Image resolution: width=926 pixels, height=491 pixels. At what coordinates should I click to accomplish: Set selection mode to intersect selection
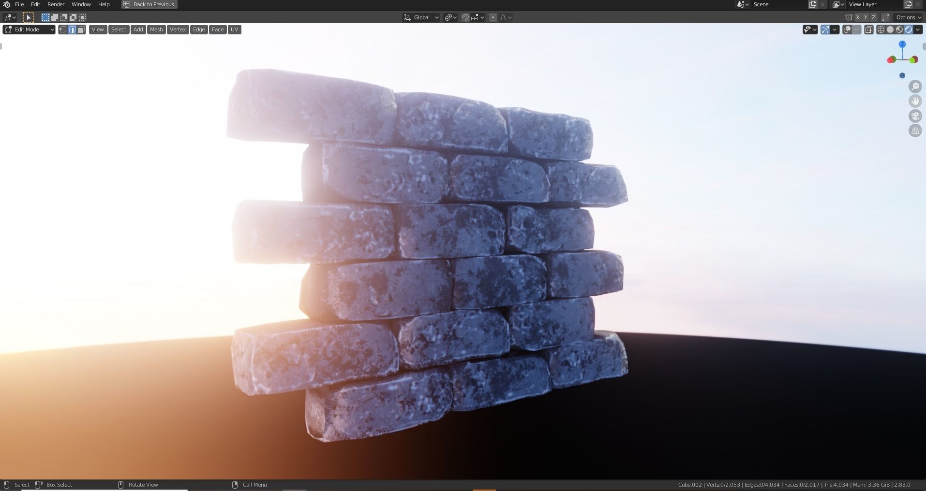pyautogui.click(x=82, y=17)
